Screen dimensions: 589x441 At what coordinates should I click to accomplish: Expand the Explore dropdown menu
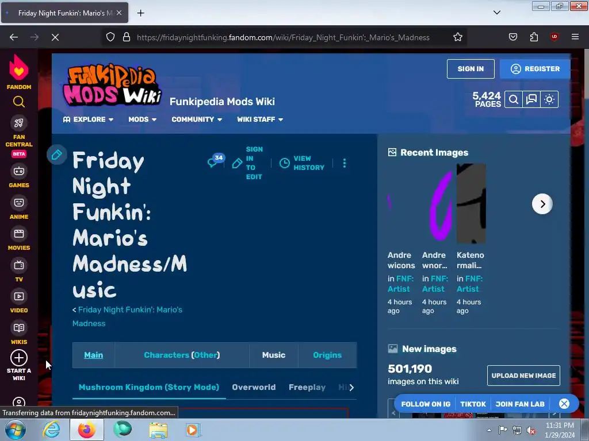tap(88, 119)
